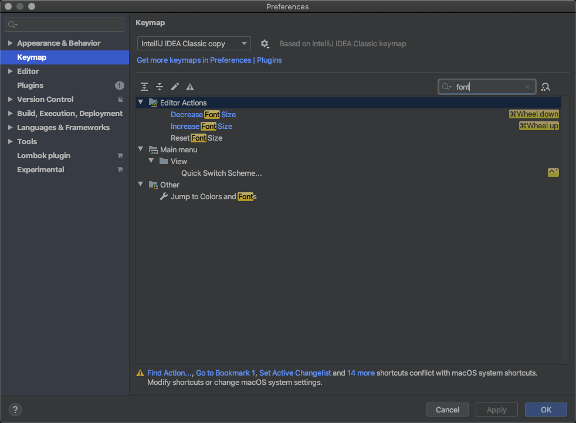Viewport: 576px width, 423px height.
Task: Clear the font search text with the X
Action: 527,87
